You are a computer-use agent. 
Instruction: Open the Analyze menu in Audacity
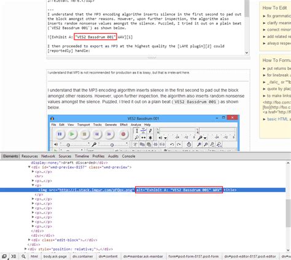click(136, 124)
